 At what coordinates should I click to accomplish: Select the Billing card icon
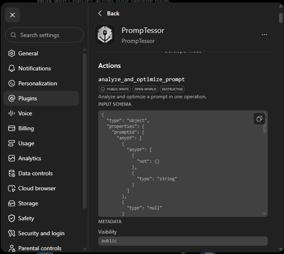[x=12, y=128]
